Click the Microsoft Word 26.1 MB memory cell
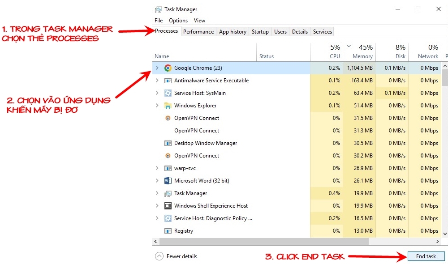 (x=359, y=181)
